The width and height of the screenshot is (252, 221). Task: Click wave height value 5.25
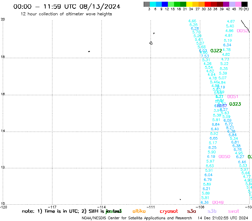(193, 25)
